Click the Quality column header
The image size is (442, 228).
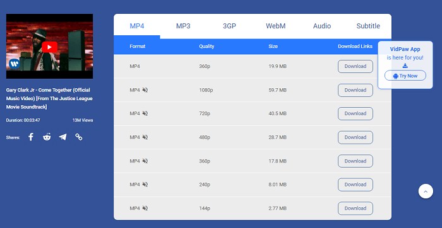pyautogui.click(x=206, y=47)
